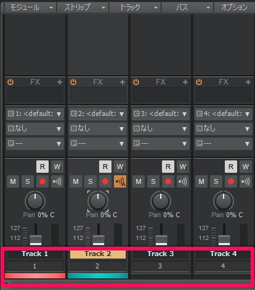The image size is (255, 290).
Task: Click the plus icon in Track 2 FX
Action: click(123, 82)
